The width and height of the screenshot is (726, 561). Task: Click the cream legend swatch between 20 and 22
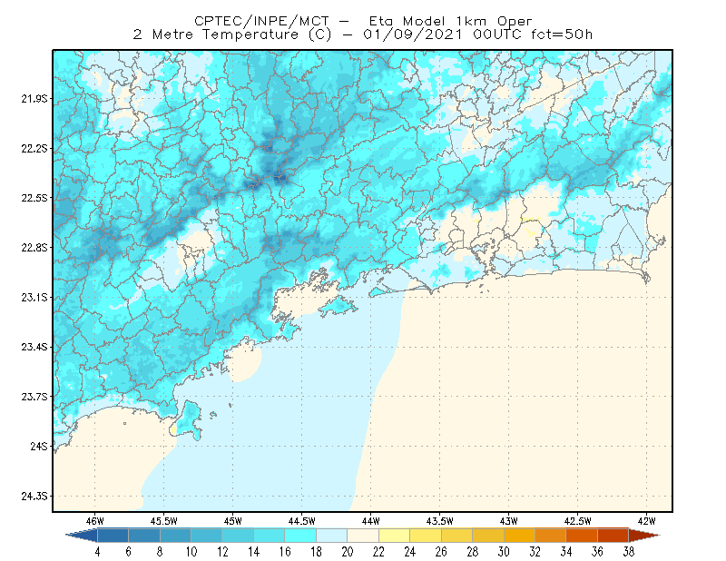click(x=364, y=536)
